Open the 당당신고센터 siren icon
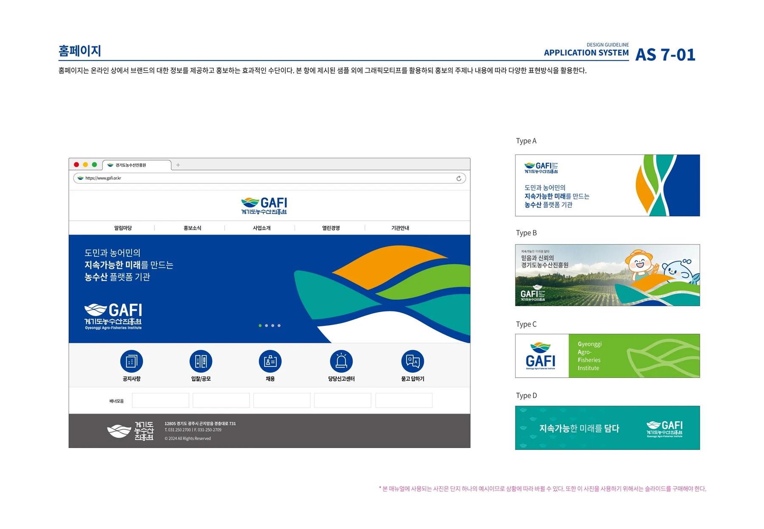 (x=341, y=361)
